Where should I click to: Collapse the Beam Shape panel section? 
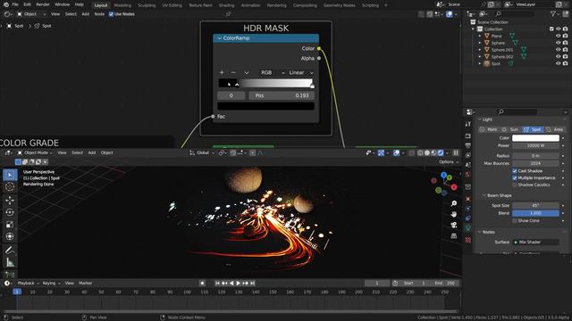tap(484, 195)
